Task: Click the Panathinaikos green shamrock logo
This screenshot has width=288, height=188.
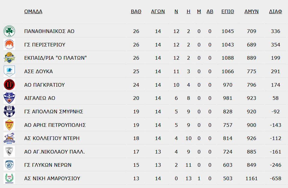Action: pyautogui.click(x=9, y=31)
